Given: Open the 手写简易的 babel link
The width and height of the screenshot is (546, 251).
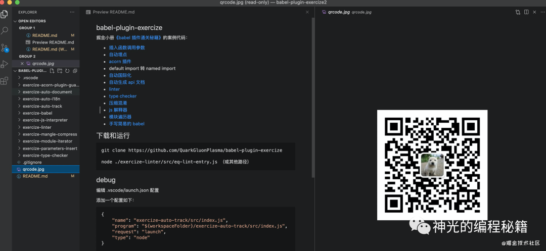Looking at the screenshot, I should coord(126,124).
